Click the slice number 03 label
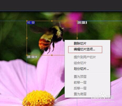The height and width of the screenshot is (106, 122). point(29,23)
